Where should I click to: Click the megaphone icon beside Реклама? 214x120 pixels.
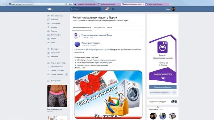48,56
